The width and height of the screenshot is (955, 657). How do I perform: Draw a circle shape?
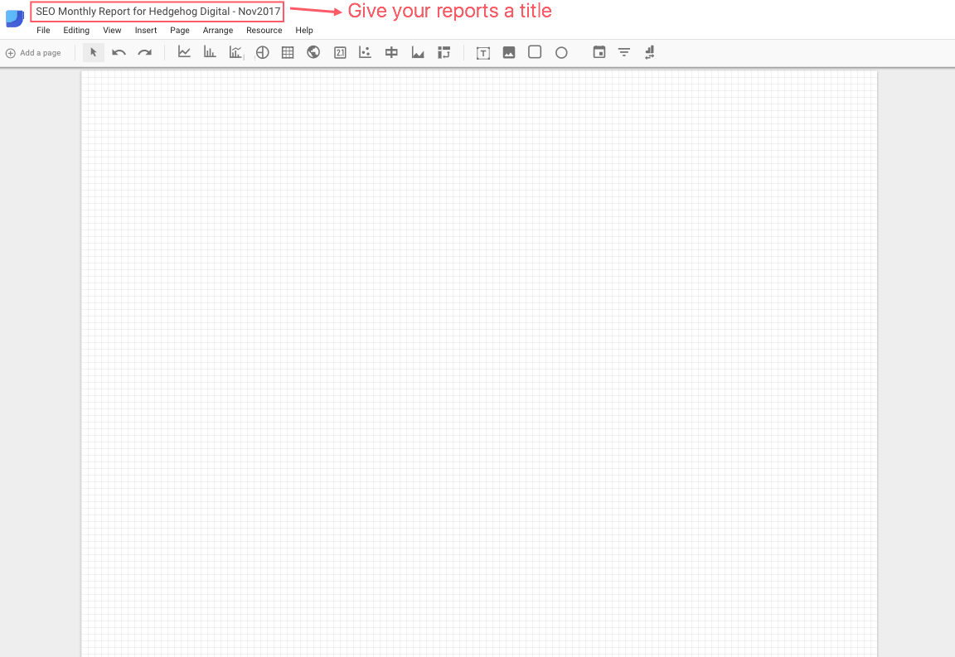tap(561, 51)
